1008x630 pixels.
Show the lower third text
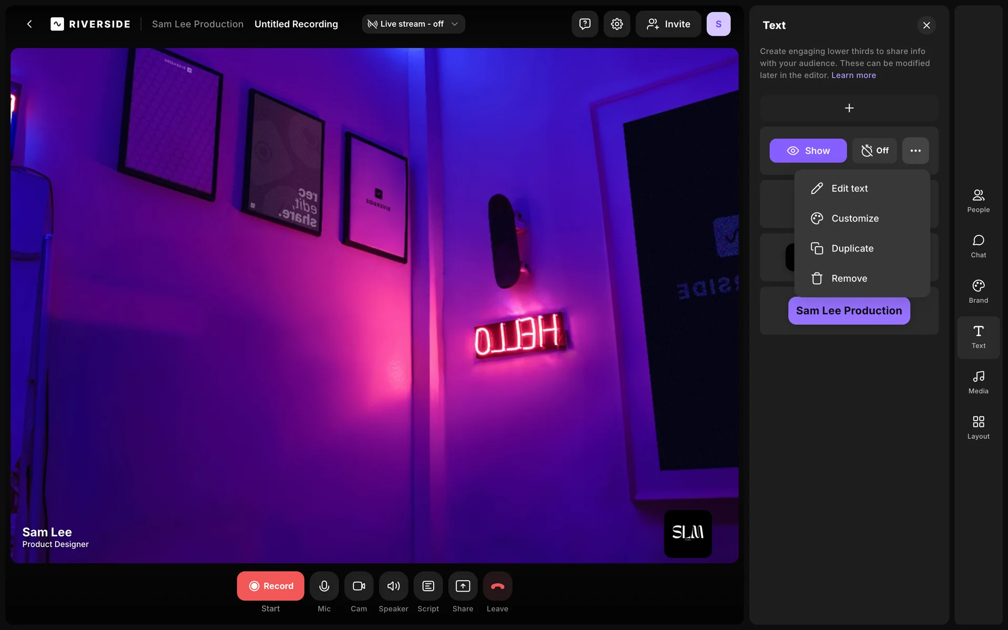(808, 151)
